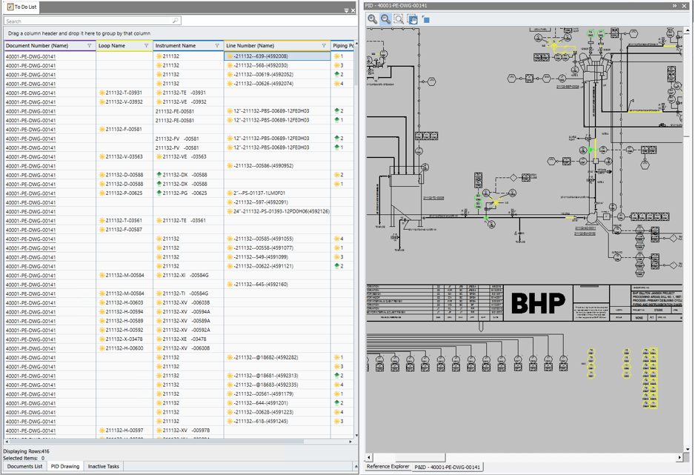Click the pin dropdown icon of To Do List panel

click(347, 10)
